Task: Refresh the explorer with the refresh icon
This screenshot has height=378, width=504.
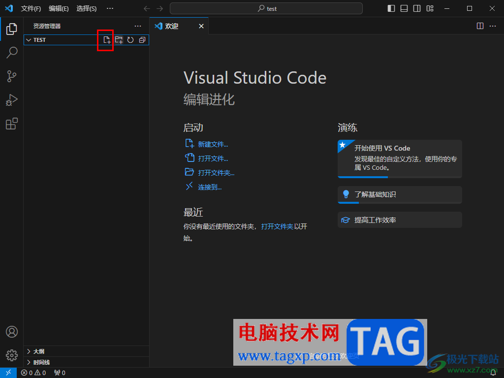Action: click(x=130, y=40)
